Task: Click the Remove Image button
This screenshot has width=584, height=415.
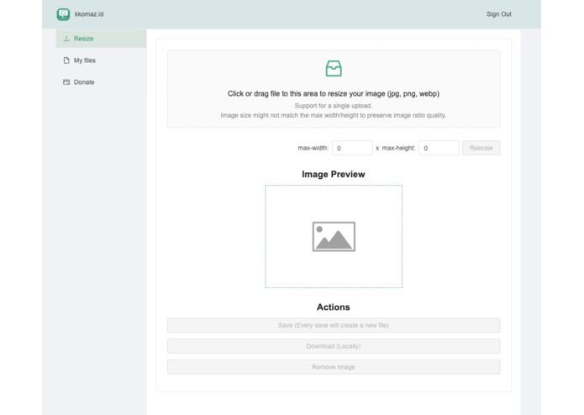Action: pos(334,367)
